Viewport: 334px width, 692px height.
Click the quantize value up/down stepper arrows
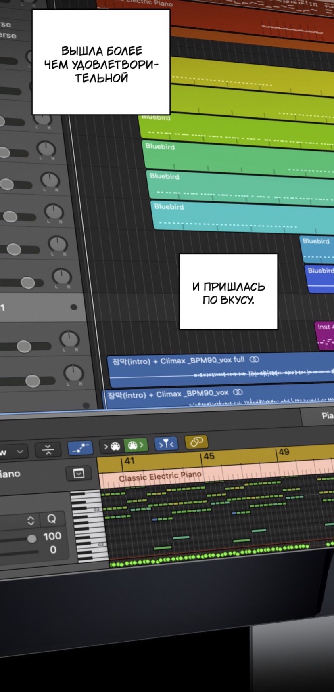[x=31, y=520]
